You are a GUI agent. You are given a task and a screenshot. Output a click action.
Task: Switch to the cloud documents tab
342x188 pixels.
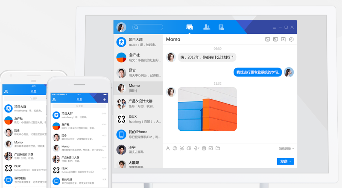[x=221, y=27]
